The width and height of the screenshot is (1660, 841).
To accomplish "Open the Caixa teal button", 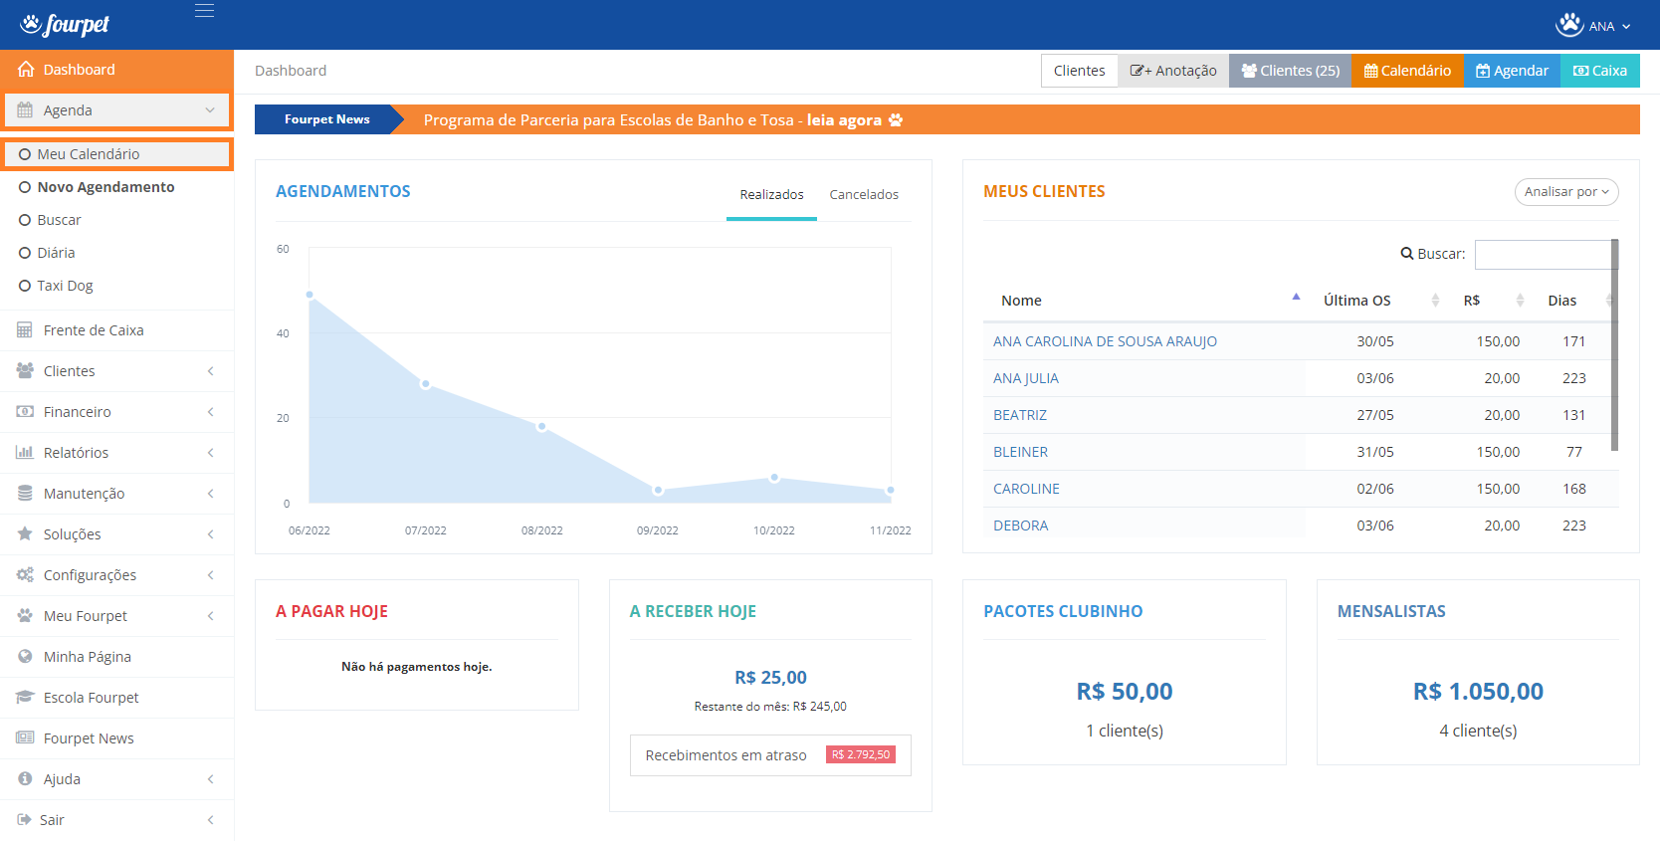I will click(1599, 71).
